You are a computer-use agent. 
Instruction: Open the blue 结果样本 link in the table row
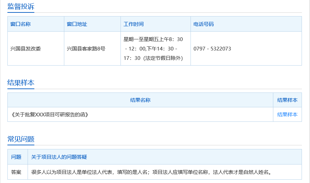pyautogui.click(x=287, y=114)
